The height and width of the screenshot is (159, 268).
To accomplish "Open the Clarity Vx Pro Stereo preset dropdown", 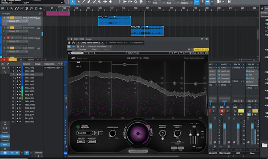I will [100, 47].
